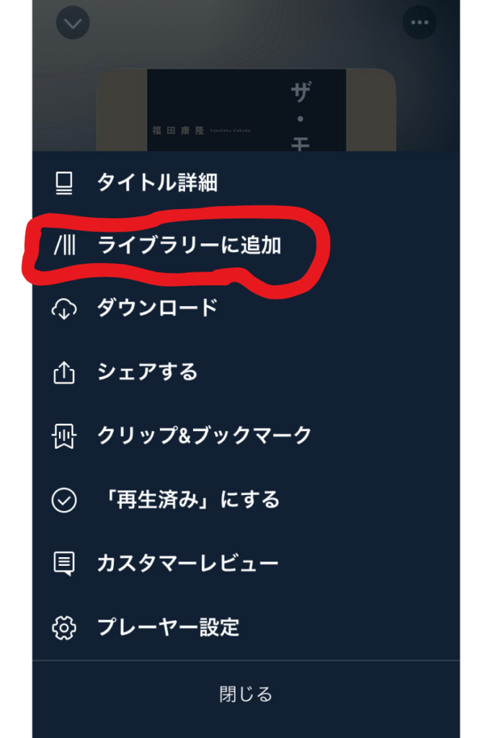Tap the customer review speech icon

tap(64, 564)
